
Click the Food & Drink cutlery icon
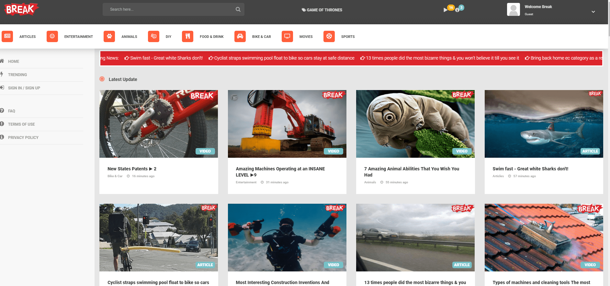pyautogui.click(x=187, y=36)
